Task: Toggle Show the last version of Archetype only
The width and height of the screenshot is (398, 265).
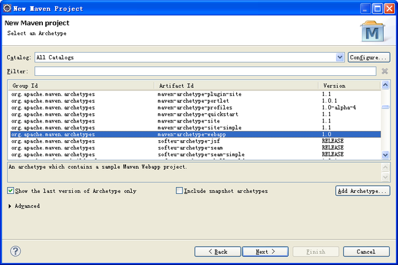Action: pos(10,191)
